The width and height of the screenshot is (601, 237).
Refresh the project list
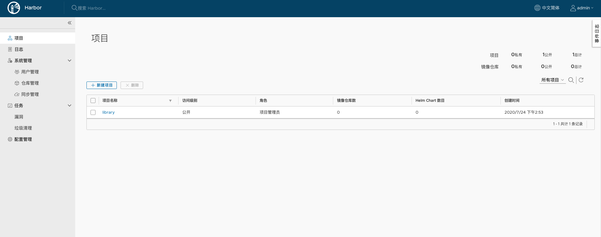[581, 80]
